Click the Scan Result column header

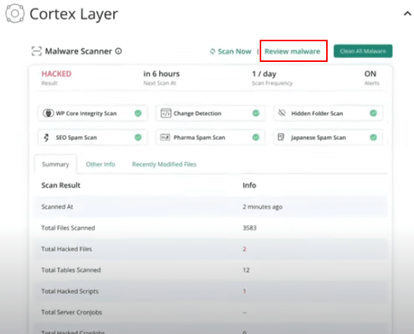[x=61, y=185]
